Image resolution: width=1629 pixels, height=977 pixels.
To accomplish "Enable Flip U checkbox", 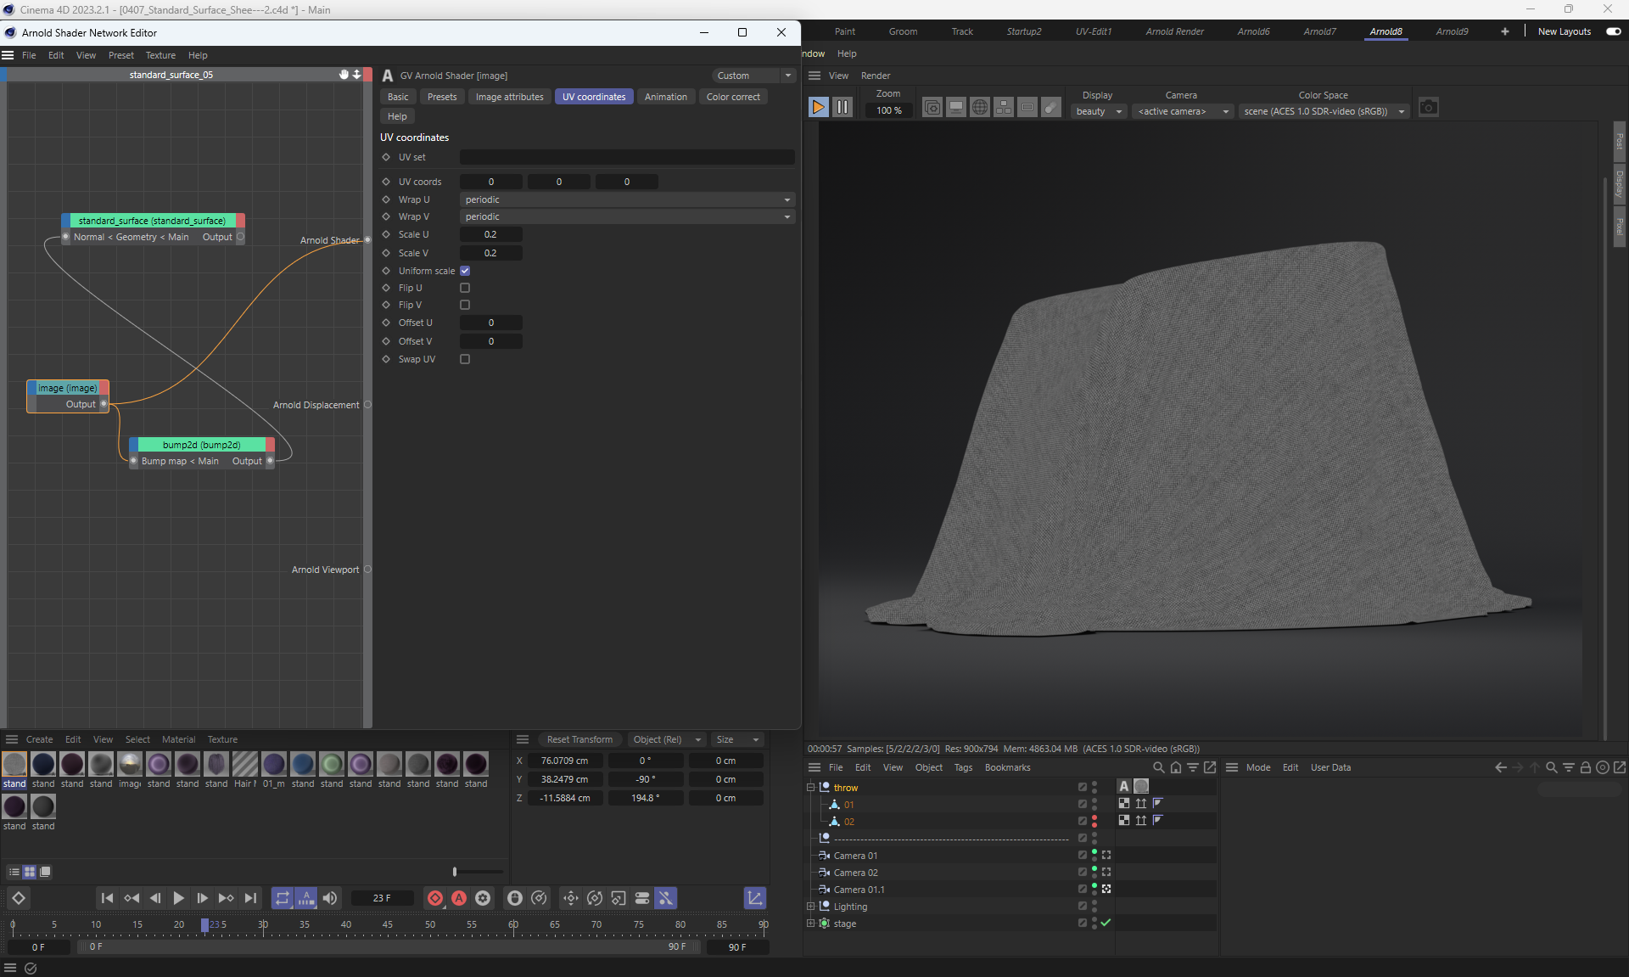I will point(465,288).
